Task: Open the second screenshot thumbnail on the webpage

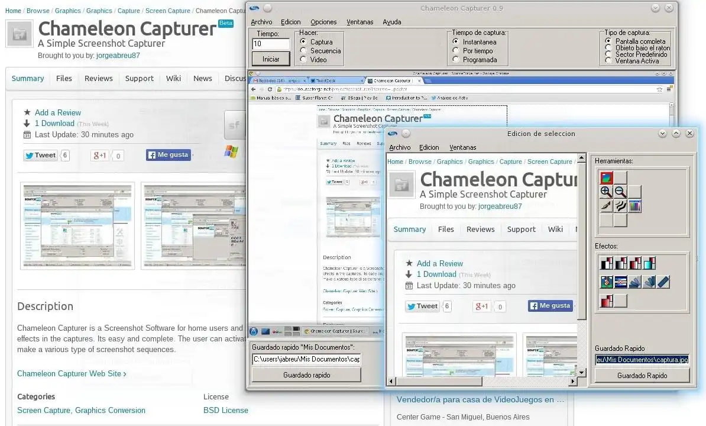Action: point(194,225)
